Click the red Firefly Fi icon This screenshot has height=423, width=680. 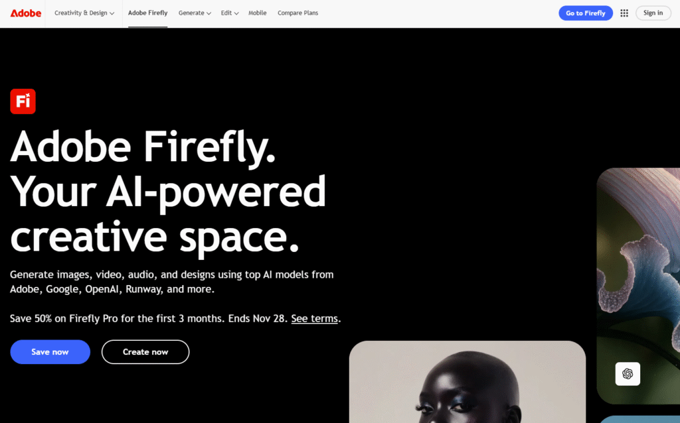point(23,101)
